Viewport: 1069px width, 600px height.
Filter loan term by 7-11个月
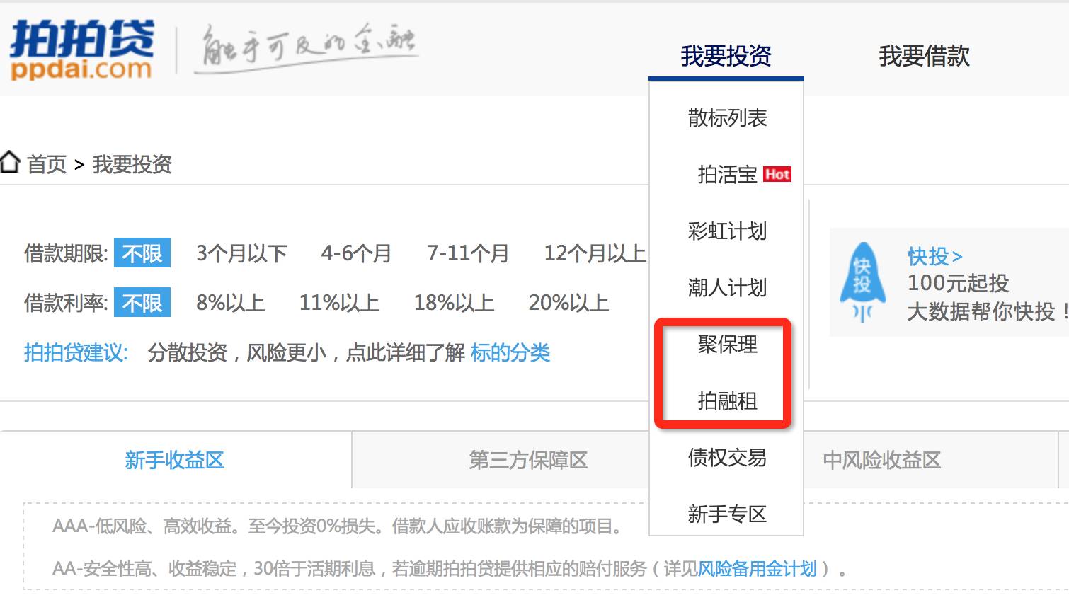[x=468, y=253]
